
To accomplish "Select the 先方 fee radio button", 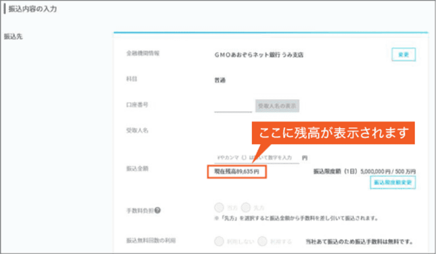I will coord(246,208).
